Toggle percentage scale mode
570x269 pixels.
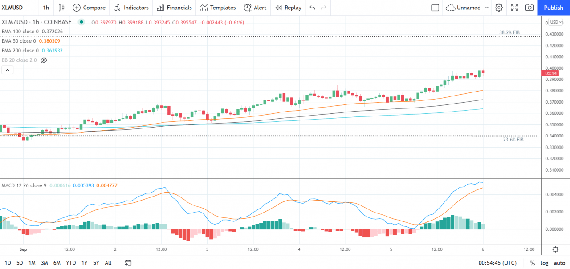click(x=533, y=263)
